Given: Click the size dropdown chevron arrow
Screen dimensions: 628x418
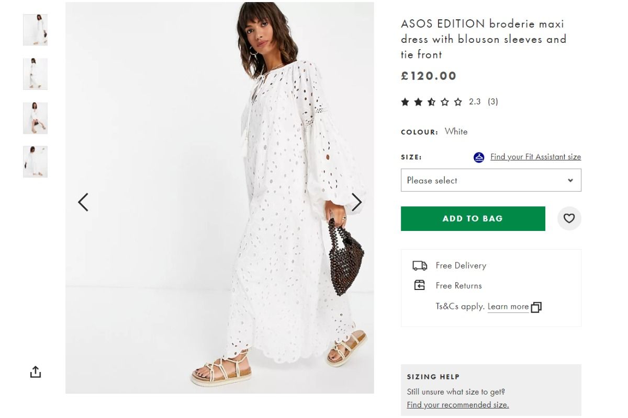Looking at the screenshot, I should (x=570, y=180).
